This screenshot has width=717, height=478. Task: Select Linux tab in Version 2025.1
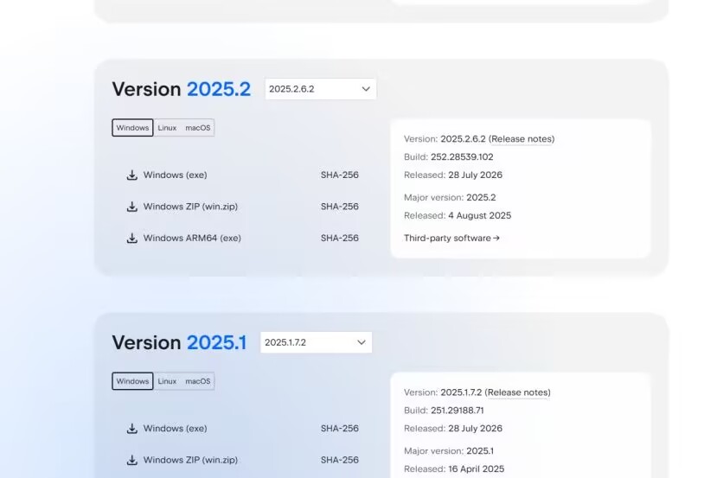click(x=167, y=381)
